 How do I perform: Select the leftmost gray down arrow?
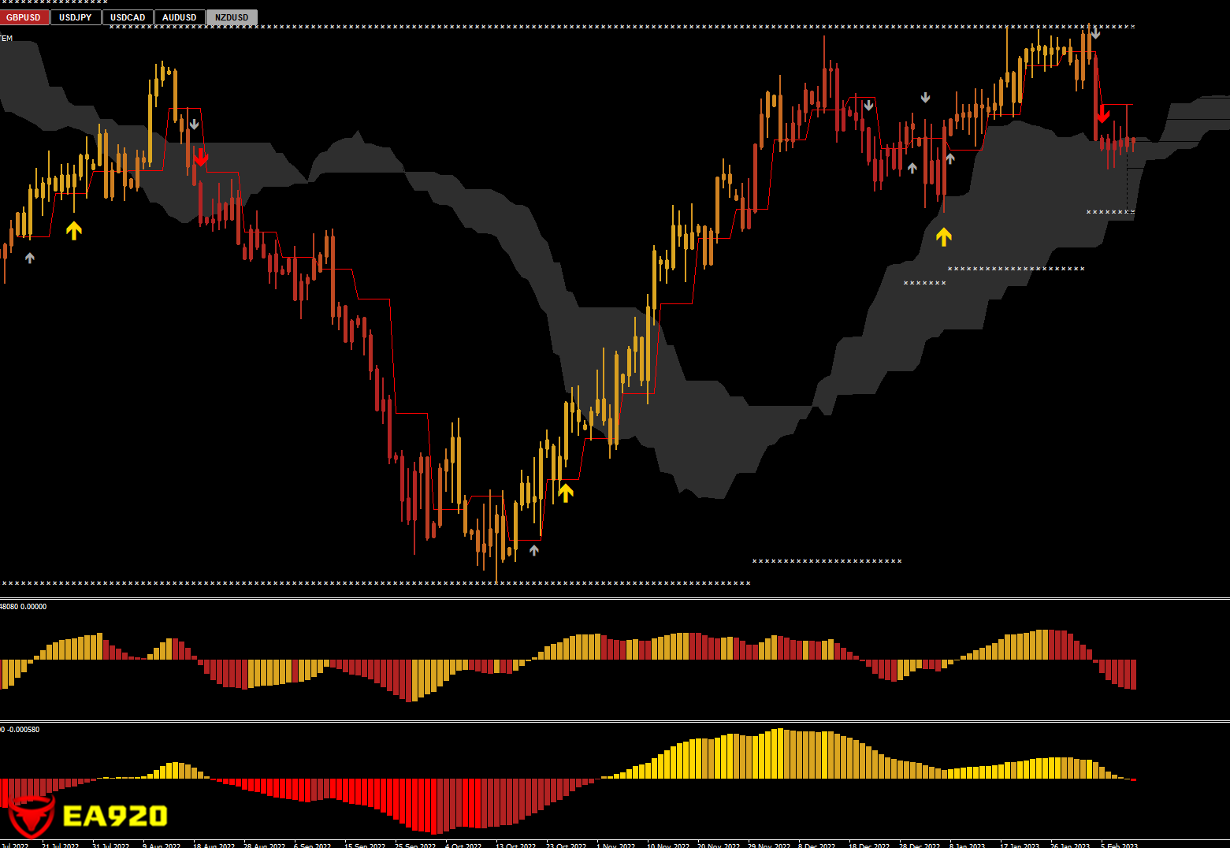pyautogui.click(x=194, y=125)
